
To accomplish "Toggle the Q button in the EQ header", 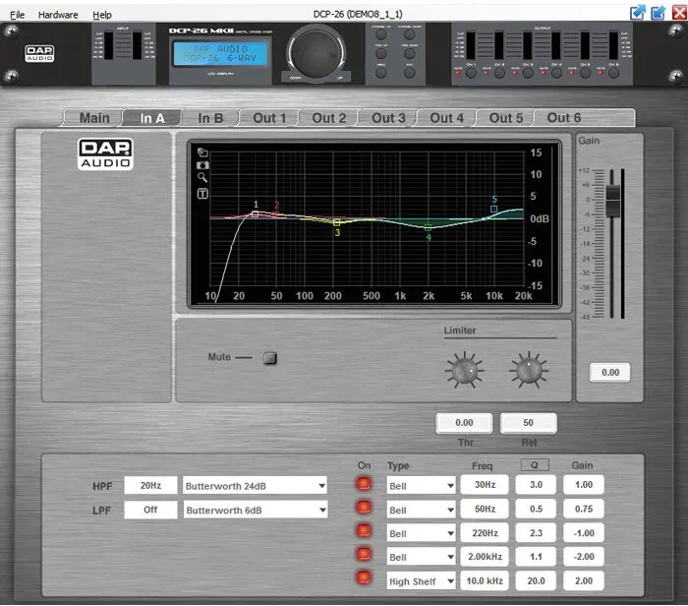I will 535,464.
